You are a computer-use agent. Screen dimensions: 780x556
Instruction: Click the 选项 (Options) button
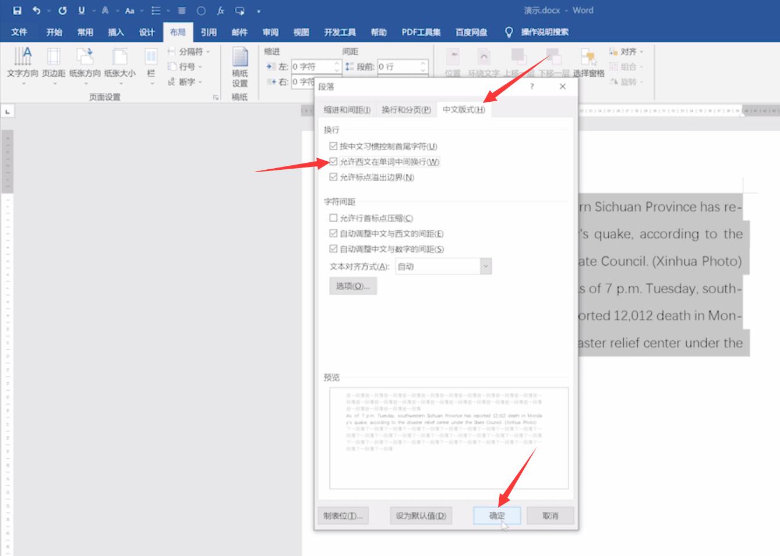[353, 286]
